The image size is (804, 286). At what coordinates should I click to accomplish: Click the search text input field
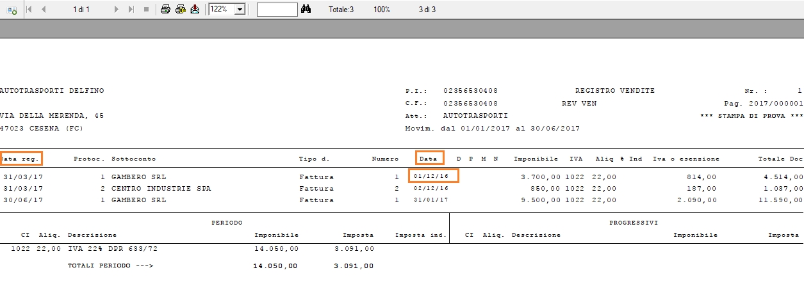(277, 10)
